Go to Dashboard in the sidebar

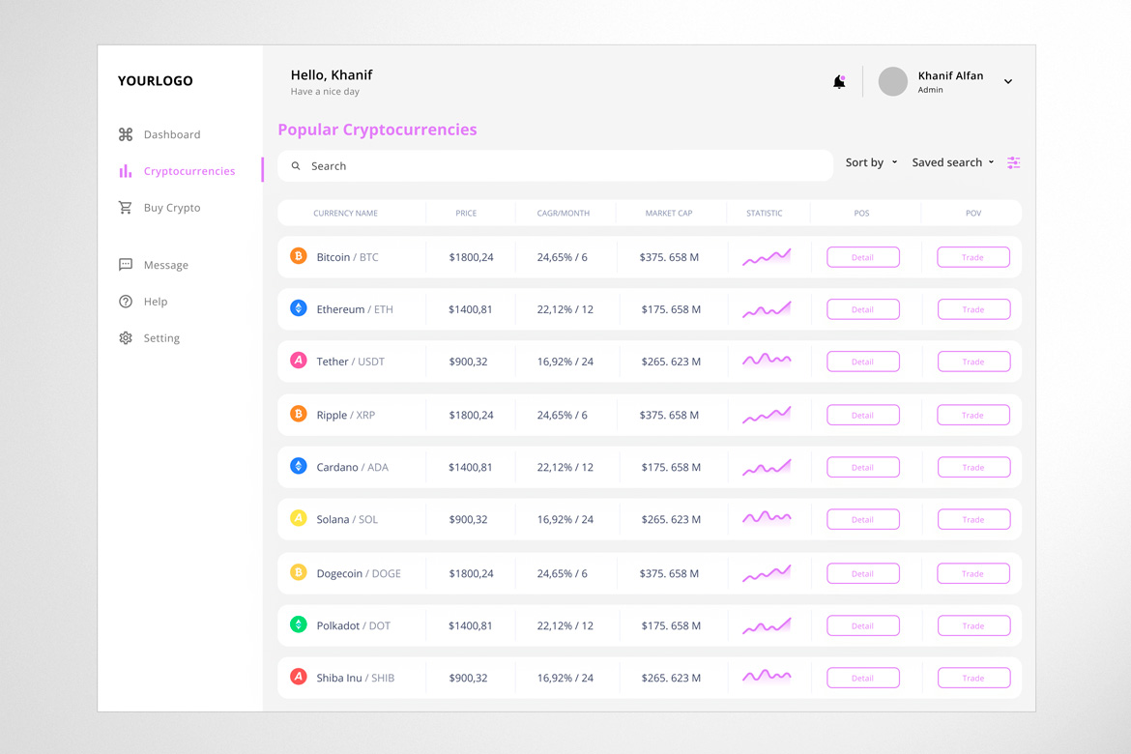(x=171, y=134)
